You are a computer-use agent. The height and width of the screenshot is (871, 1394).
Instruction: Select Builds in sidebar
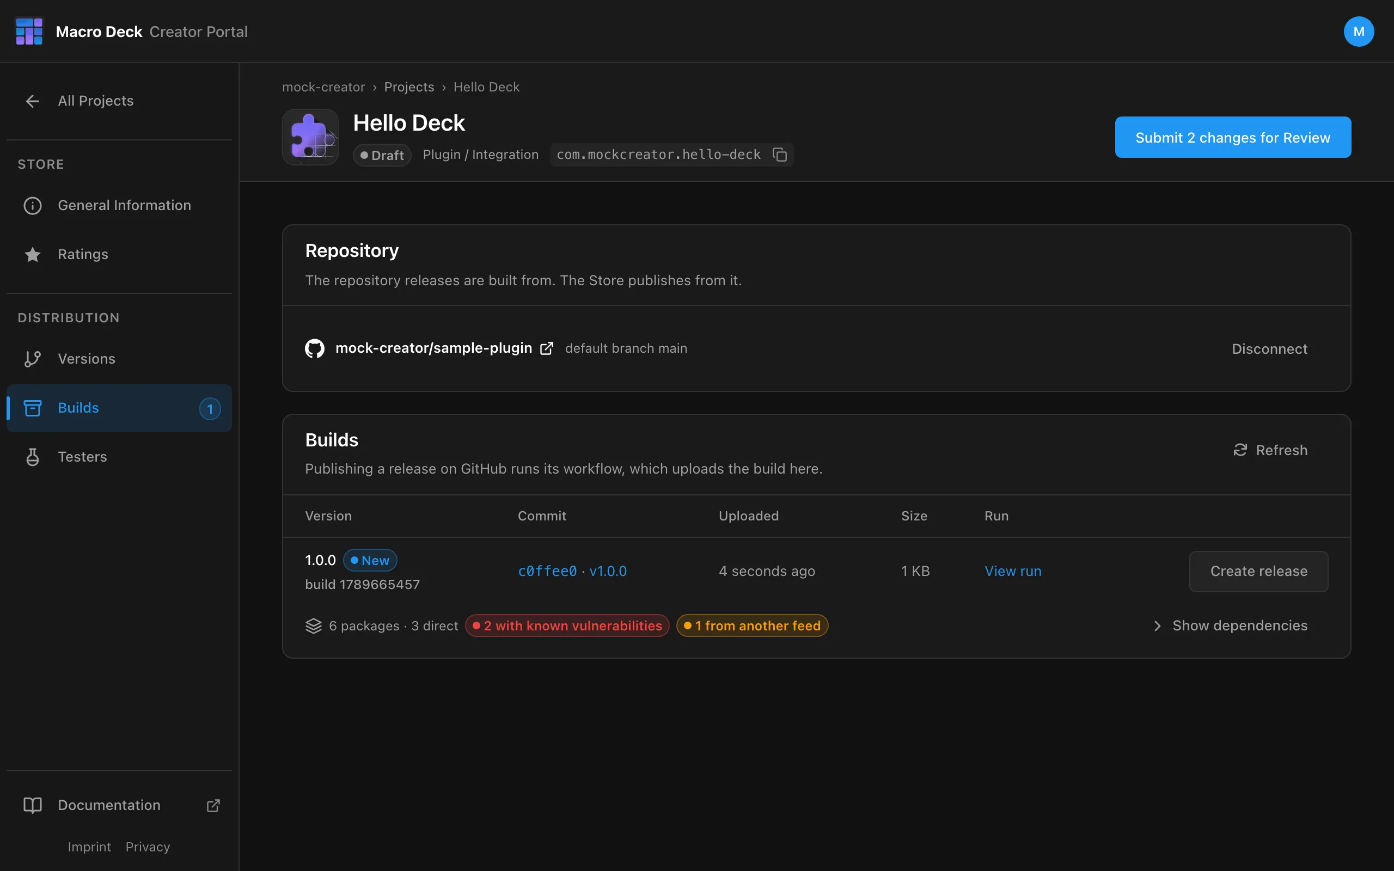point(119,408)
